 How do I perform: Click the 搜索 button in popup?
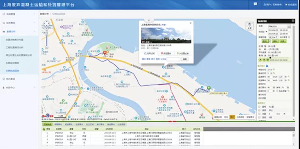click(x=185, y=59)
